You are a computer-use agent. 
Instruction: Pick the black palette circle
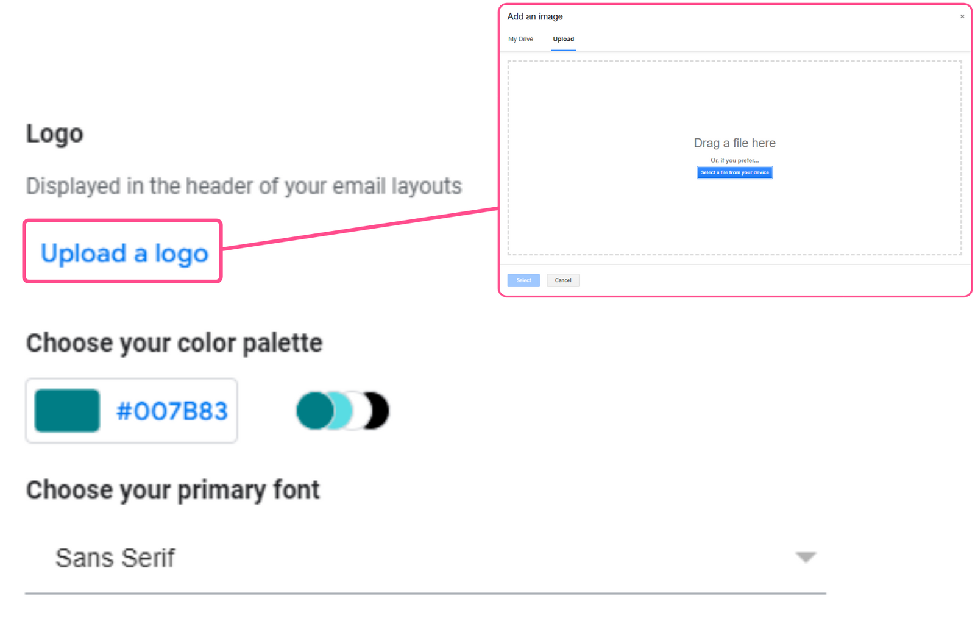377,411
